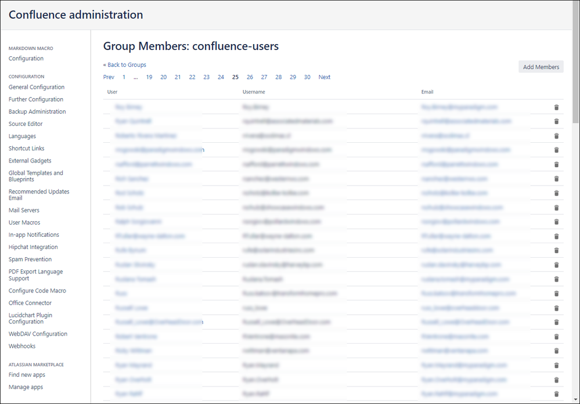The image size is (580, 404).
Task: Click the page vertical scrollbar thumb
Action: click(x=575, y=63)
